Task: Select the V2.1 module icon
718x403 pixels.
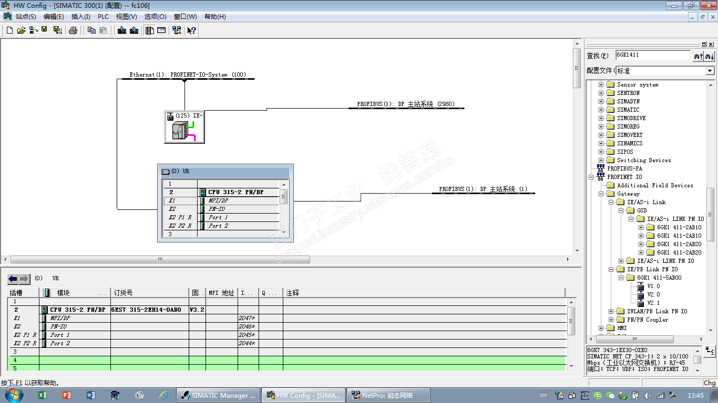Action: click(x=640, y=303)
